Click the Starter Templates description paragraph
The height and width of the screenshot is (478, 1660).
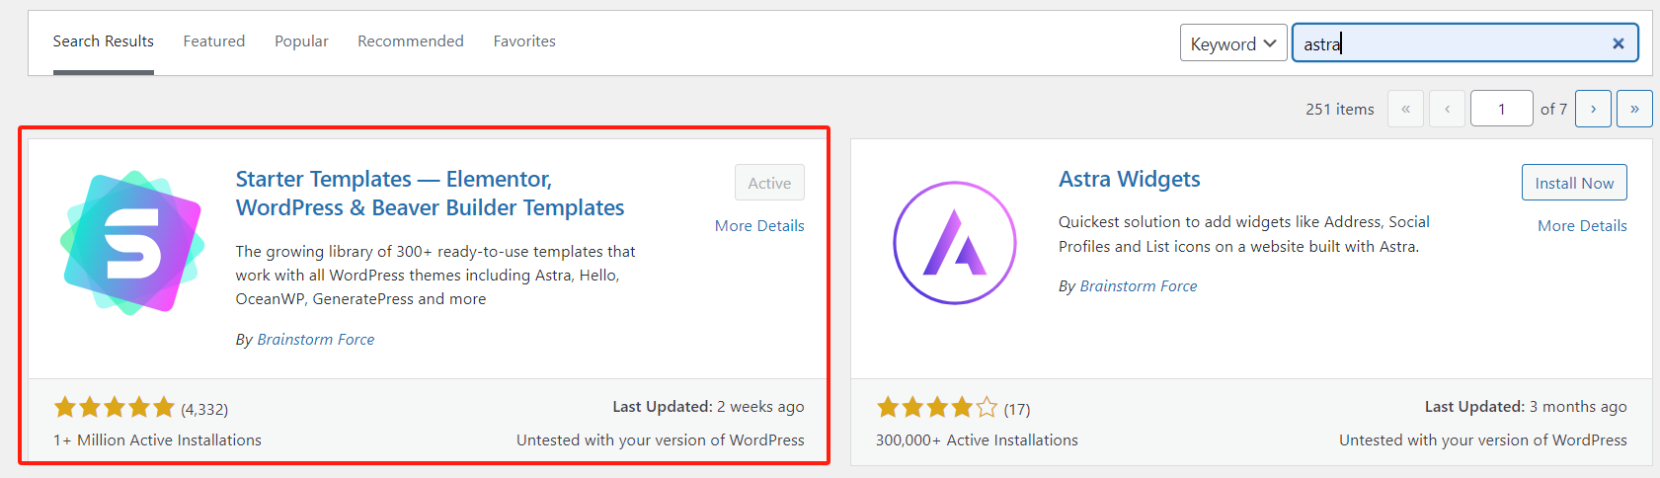435,276
